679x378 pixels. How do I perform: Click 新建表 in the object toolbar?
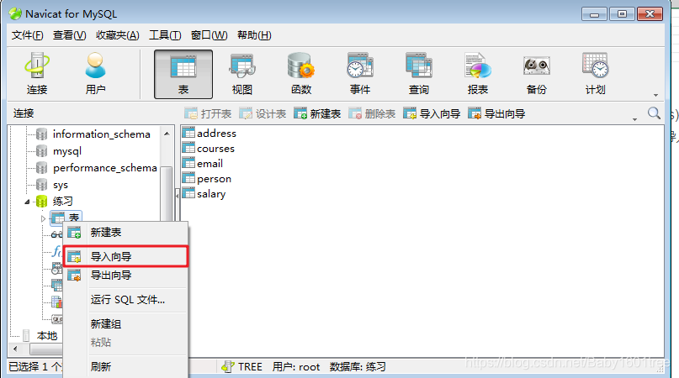[317, 113]
